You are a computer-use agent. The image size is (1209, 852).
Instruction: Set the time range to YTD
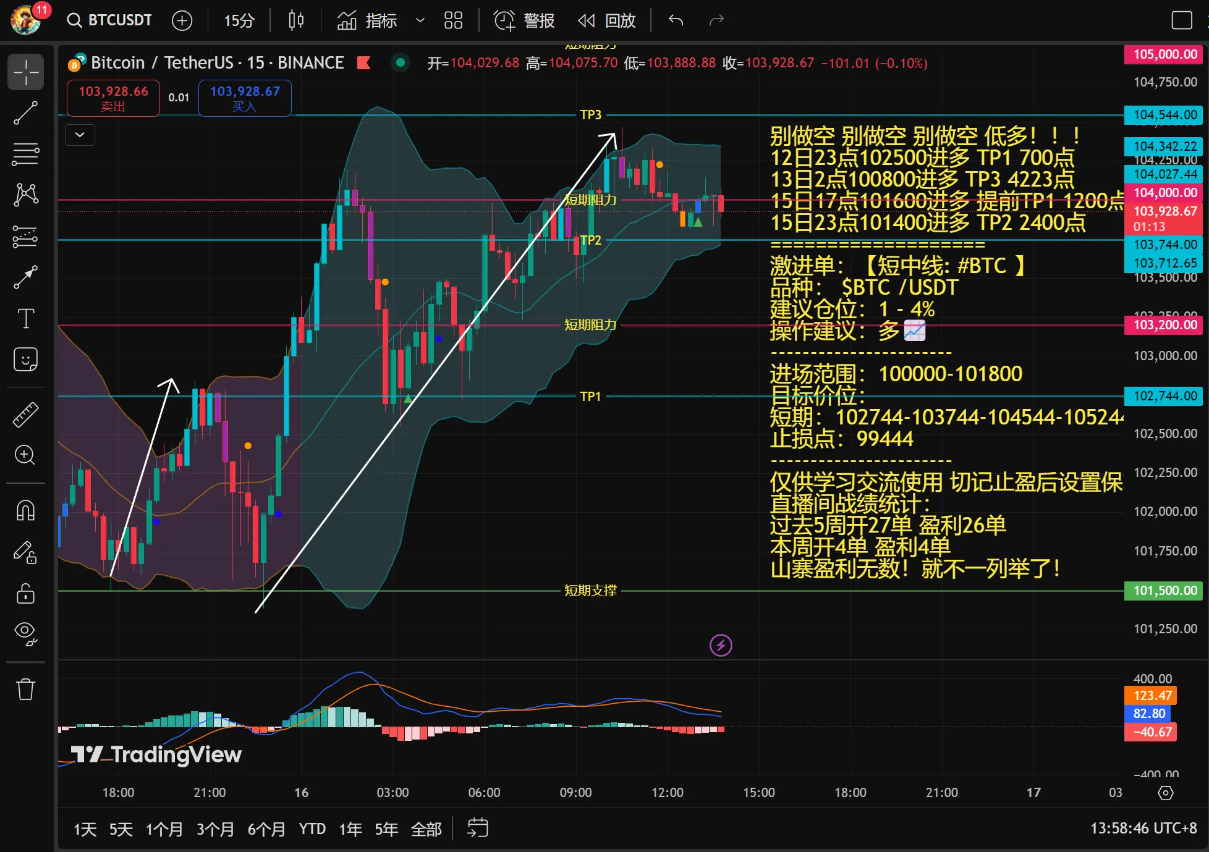(x=312, y=829)
